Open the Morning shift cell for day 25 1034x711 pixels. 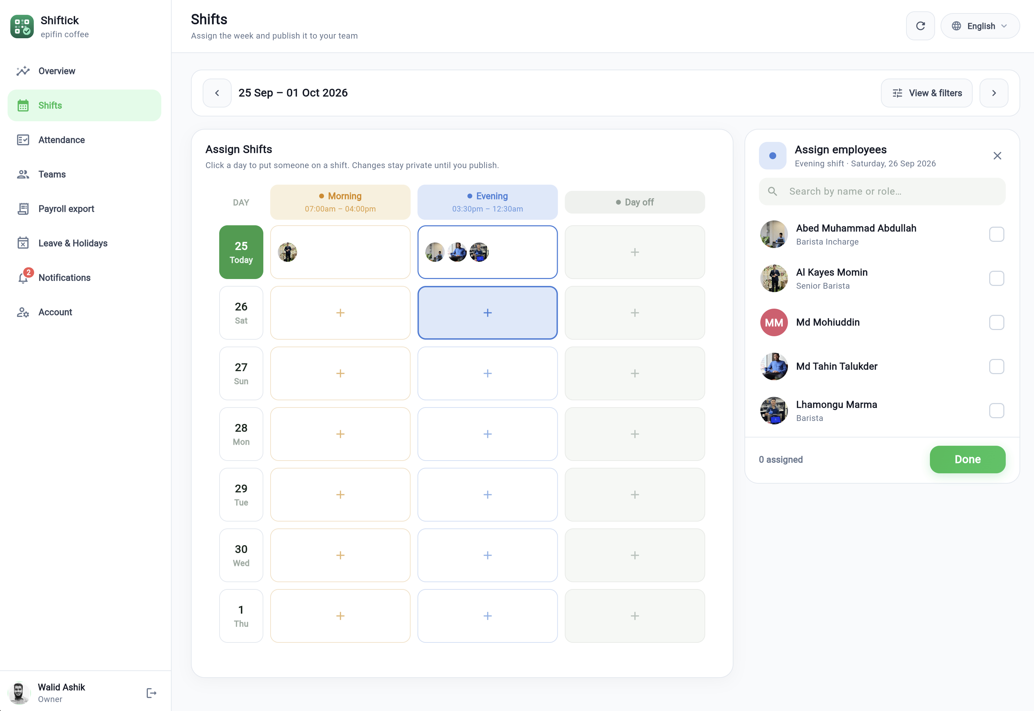point(341,252)
